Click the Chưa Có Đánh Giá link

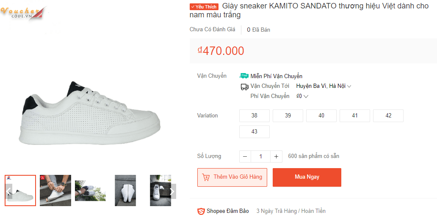(x=212, y=30)
